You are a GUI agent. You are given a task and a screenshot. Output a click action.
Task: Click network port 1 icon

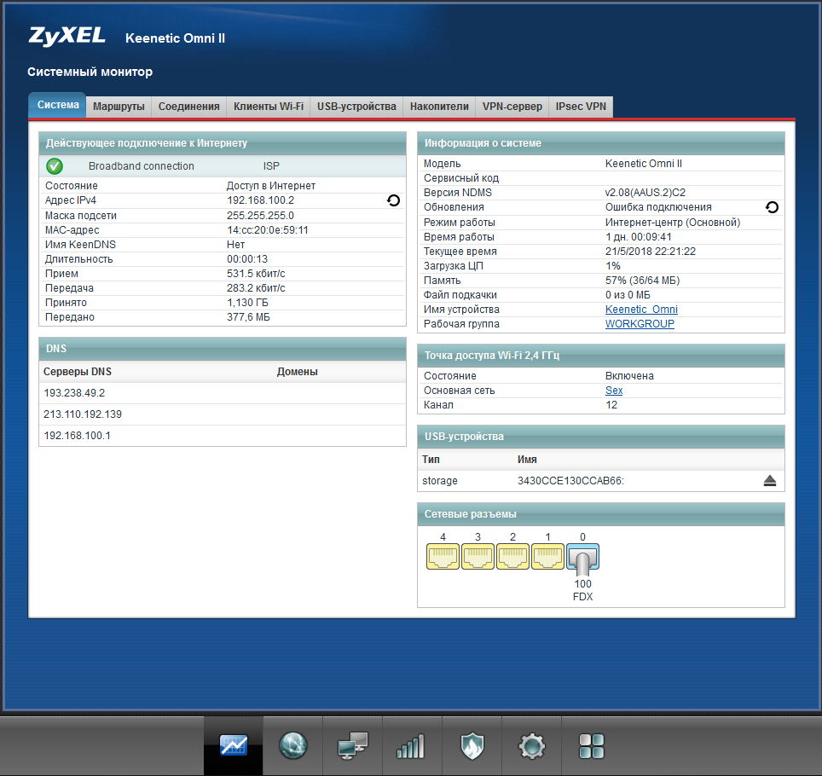[x=547, y=556]
